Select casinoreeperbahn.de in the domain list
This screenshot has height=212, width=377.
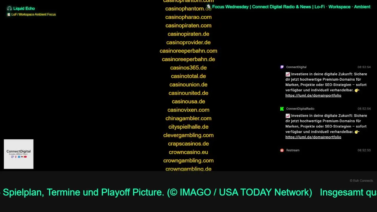[x=188, y=59]
